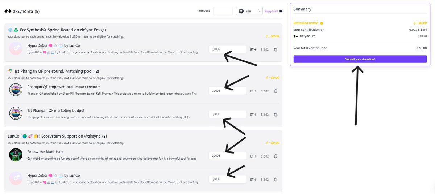Focus the top Amount input field

point(223,11)
